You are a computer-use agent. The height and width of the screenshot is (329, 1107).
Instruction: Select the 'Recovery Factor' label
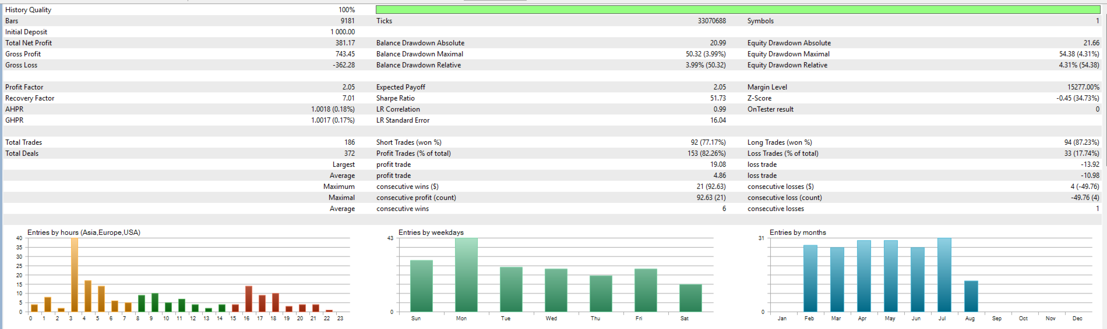(x=30, y=98)
